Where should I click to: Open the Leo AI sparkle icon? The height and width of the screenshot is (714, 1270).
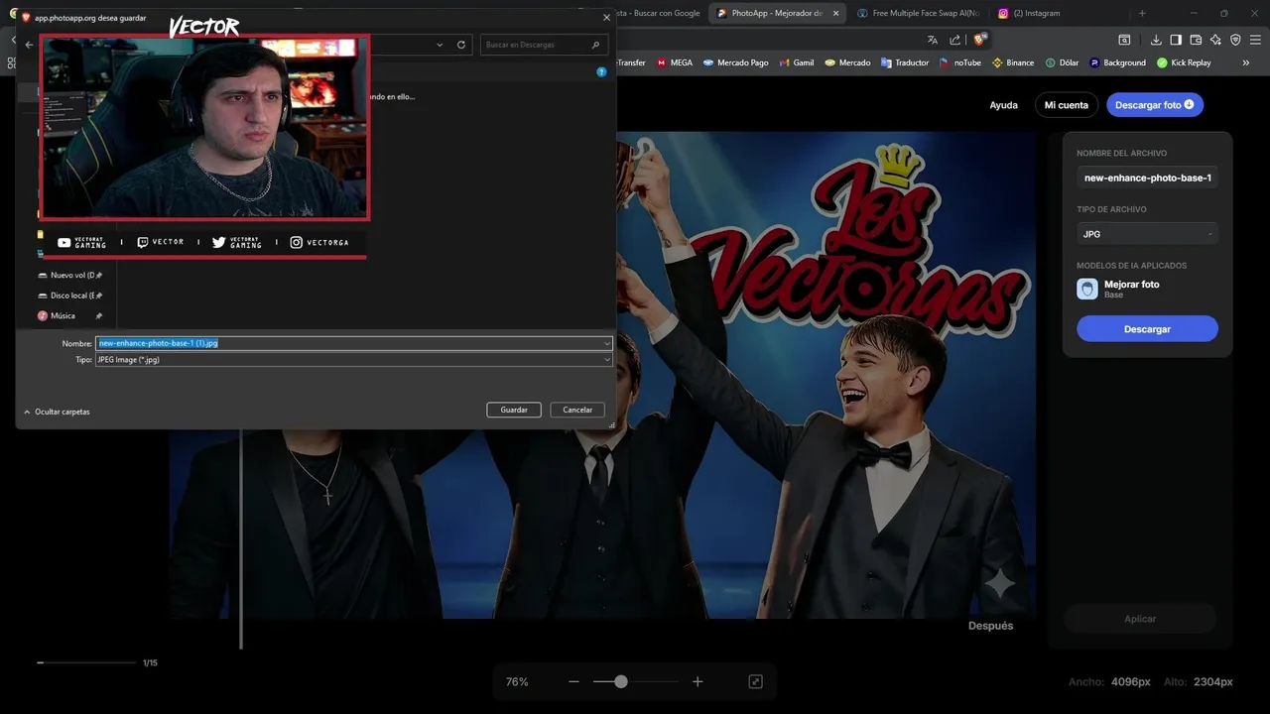pyautogui.click(x=1215, y=40)
